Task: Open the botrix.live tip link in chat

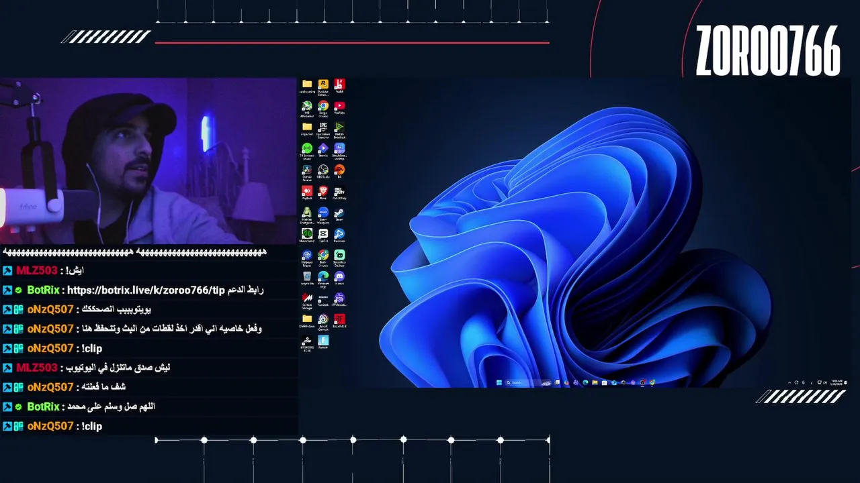Action: point(146,290)
